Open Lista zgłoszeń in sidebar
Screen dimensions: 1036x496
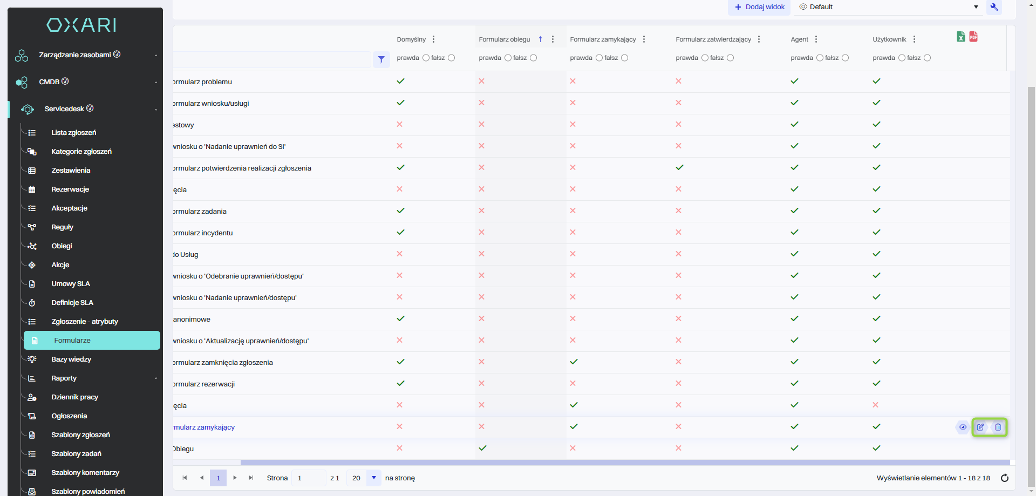73,133
